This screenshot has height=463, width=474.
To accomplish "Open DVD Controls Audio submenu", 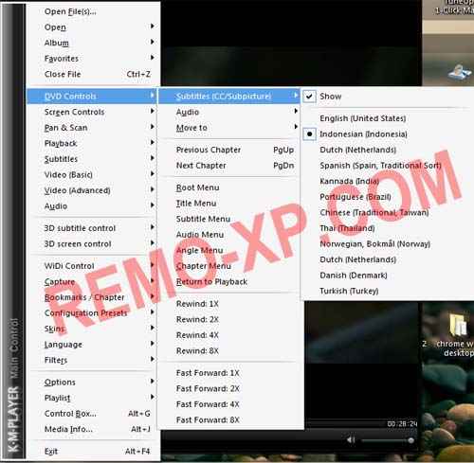I will tap(228, 112).
